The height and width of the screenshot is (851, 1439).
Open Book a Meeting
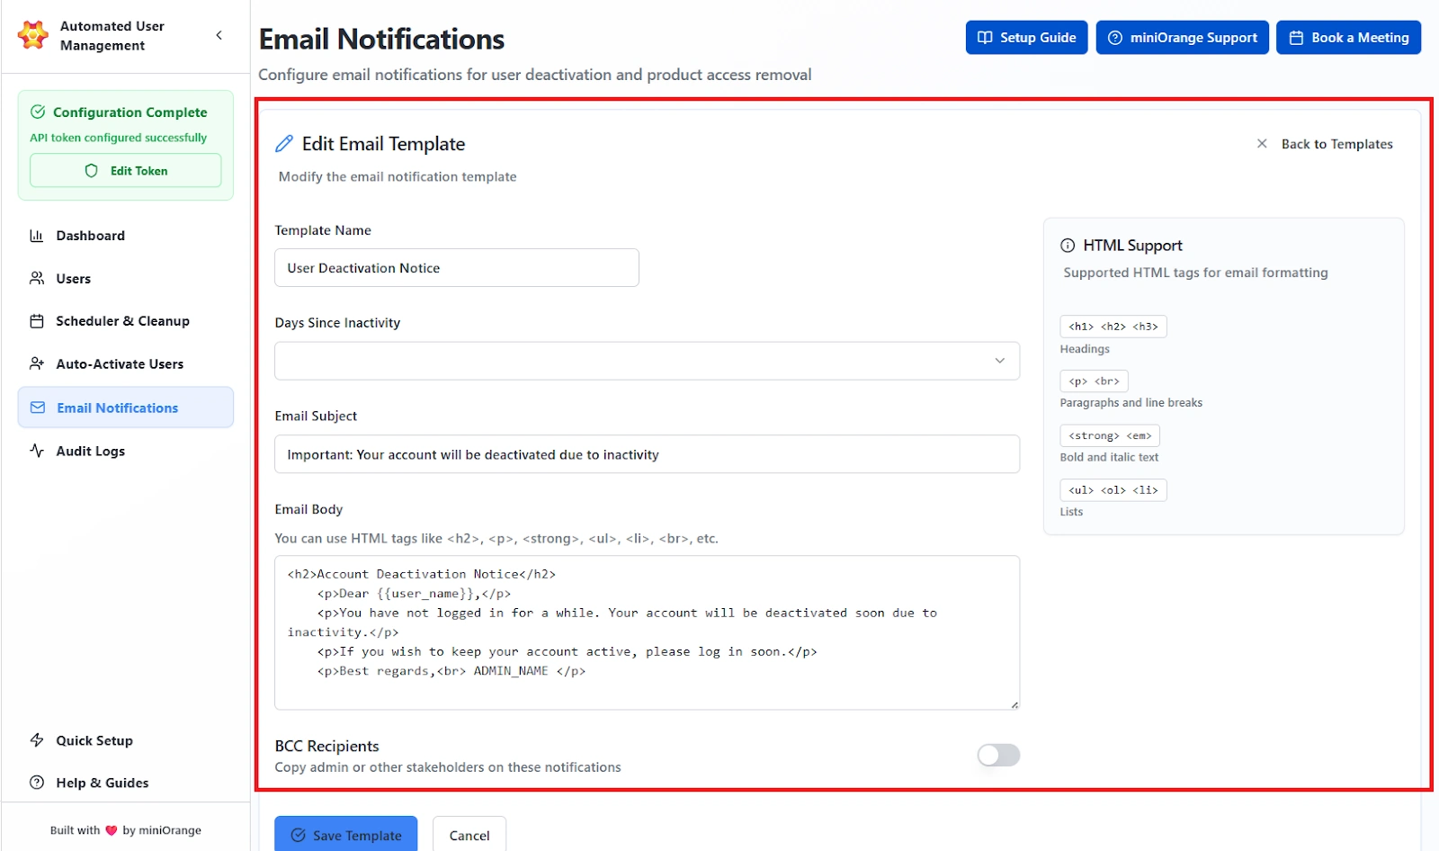[1348, 37]
